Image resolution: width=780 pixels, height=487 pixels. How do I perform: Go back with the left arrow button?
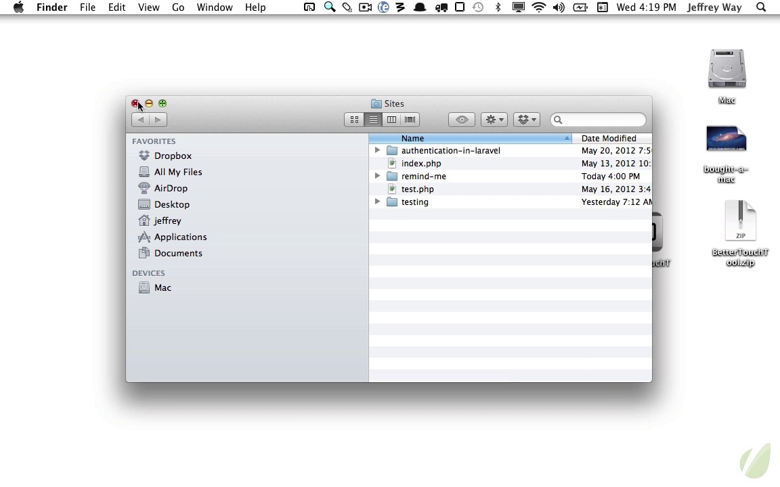[141, 120]
